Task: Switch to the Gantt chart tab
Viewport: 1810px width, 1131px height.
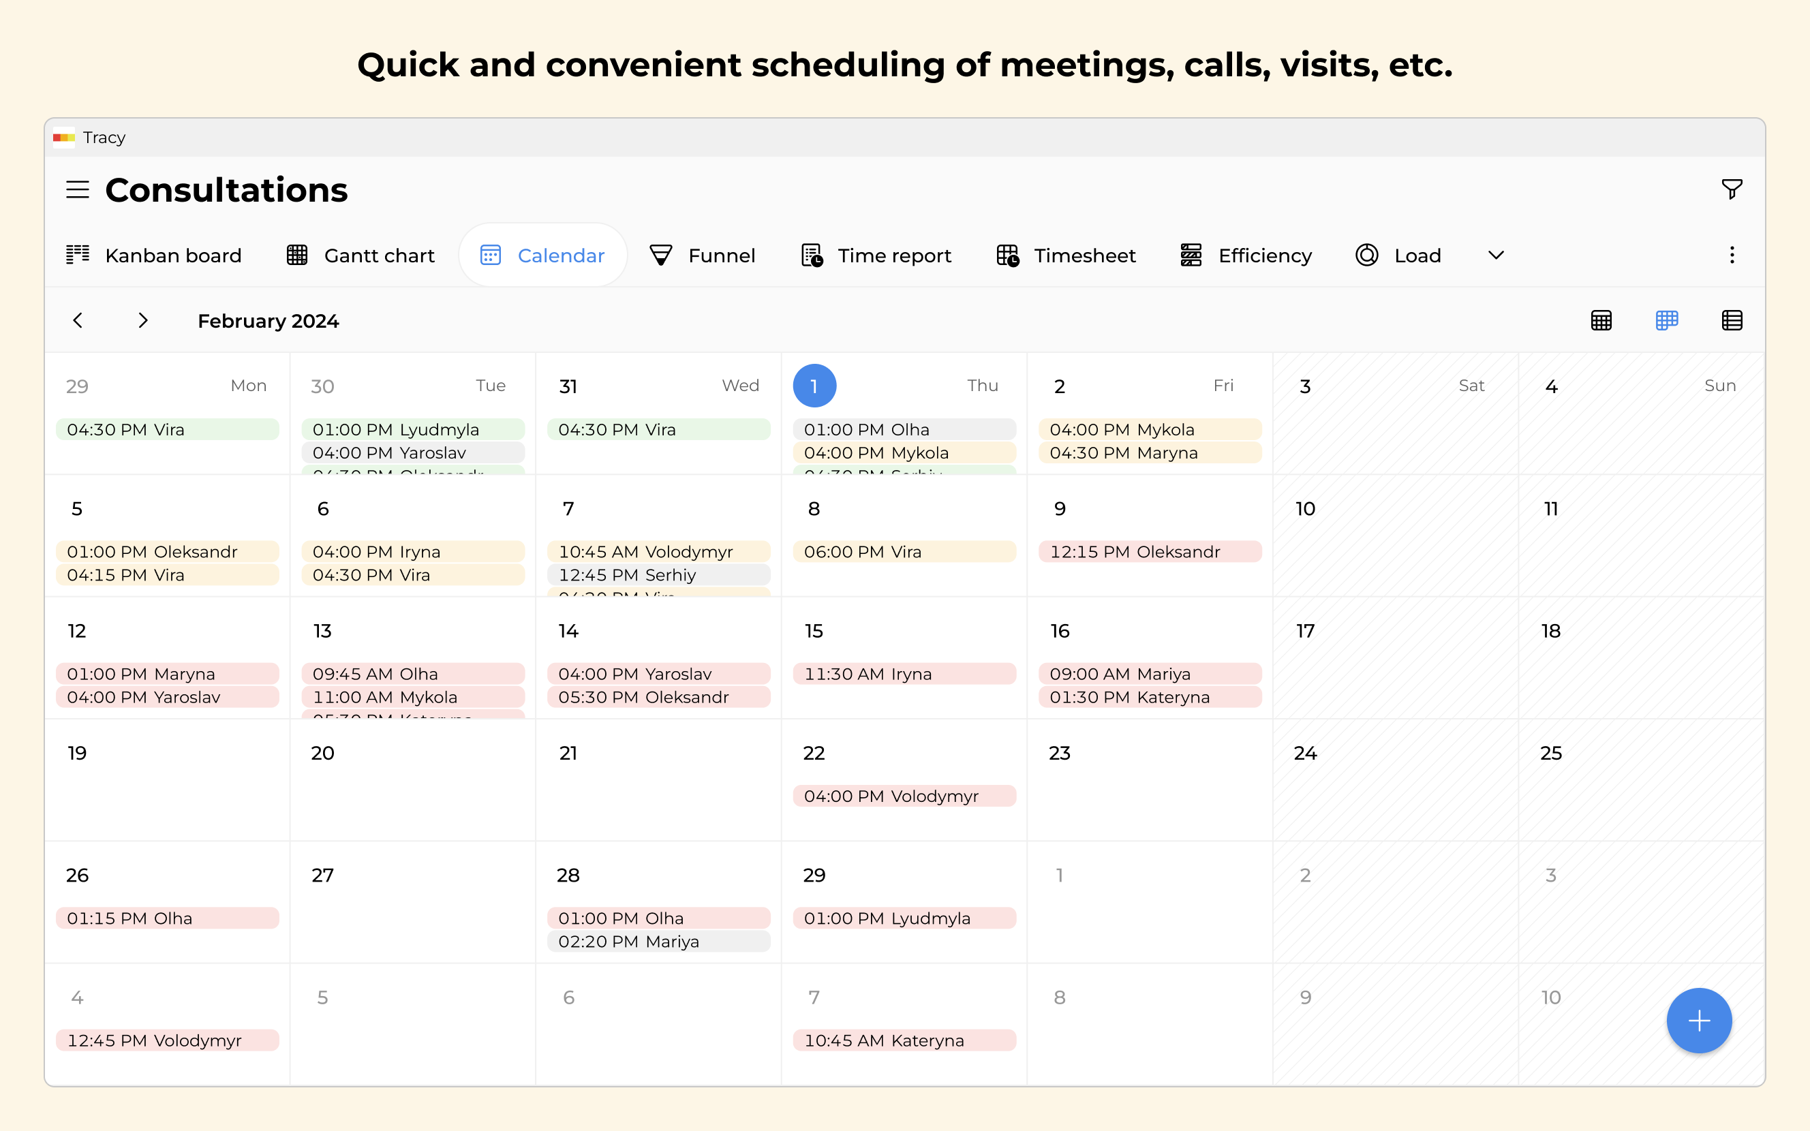Action: [361, 255]
